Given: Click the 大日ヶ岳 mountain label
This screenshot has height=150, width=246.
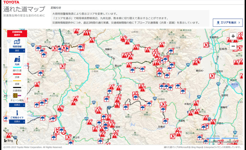Looking at the screenshot, I should pos(54,96).
